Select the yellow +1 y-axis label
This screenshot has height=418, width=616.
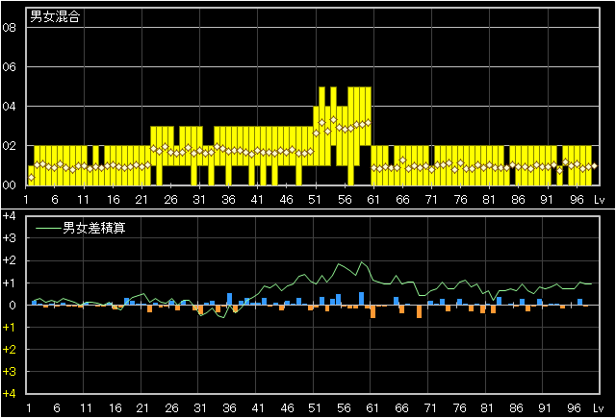(9, 327)
